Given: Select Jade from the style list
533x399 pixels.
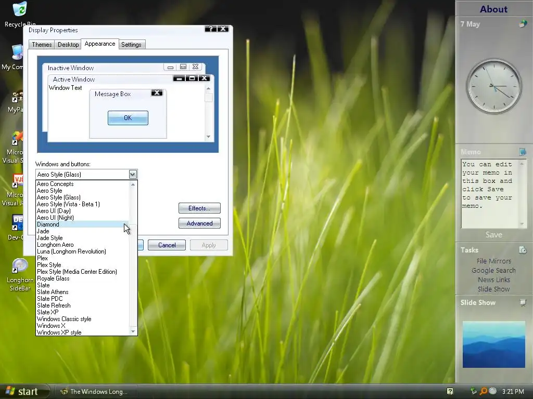Looking at the screenshot, I should coord(83,231).
